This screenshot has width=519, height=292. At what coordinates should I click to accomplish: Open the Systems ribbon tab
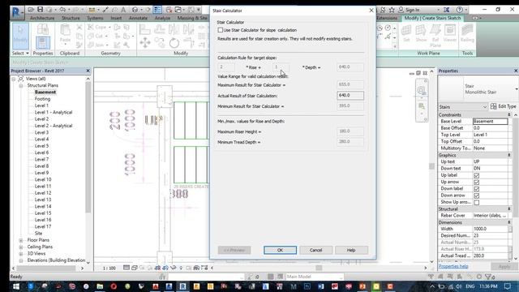pyautogui.click(x=96, y=18)
